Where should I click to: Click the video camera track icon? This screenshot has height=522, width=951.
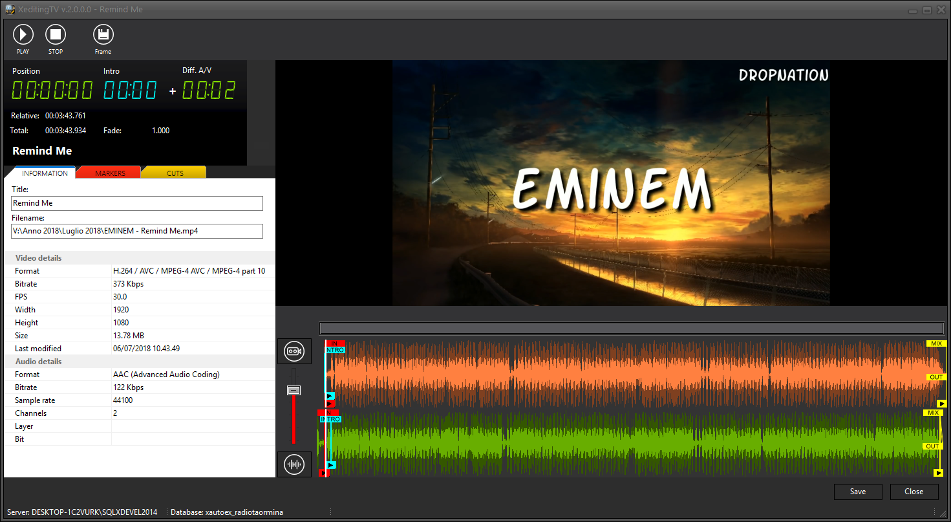click(x=294, y=351)
